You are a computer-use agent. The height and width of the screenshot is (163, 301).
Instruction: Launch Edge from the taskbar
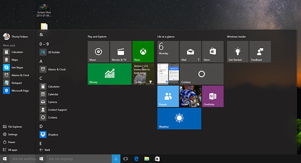136,159
